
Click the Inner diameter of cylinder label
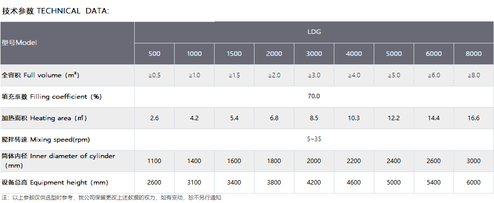58,157
